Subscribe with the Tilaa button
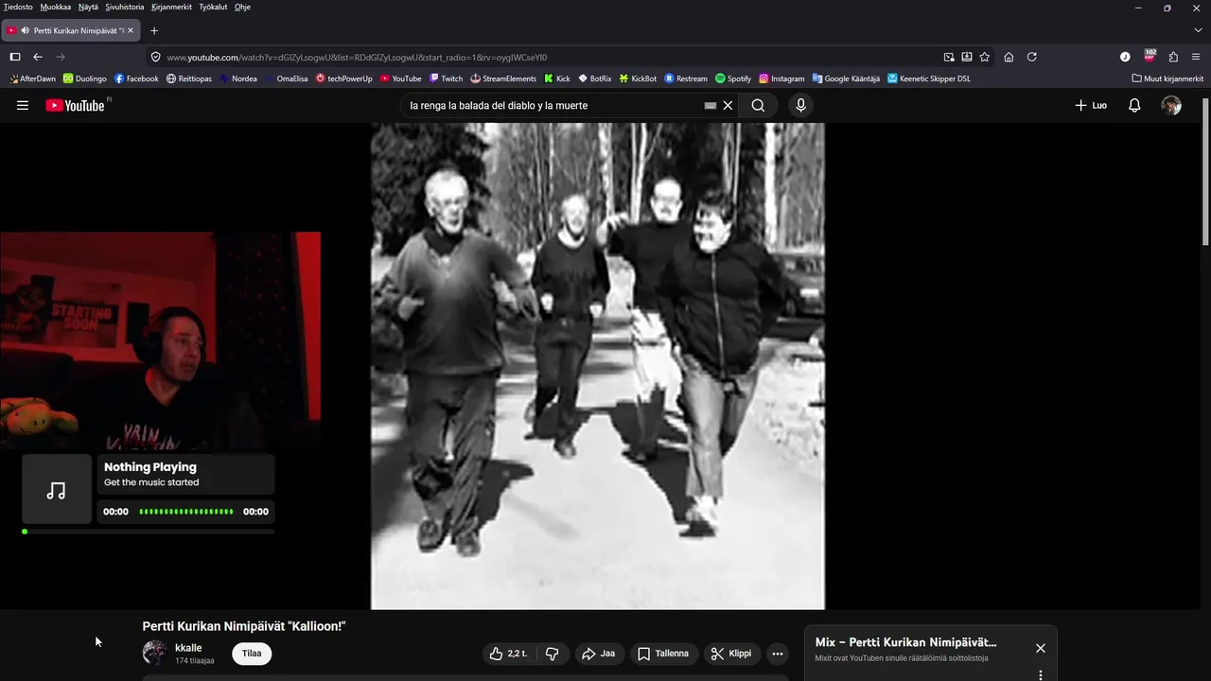 [x=252, y=654]
